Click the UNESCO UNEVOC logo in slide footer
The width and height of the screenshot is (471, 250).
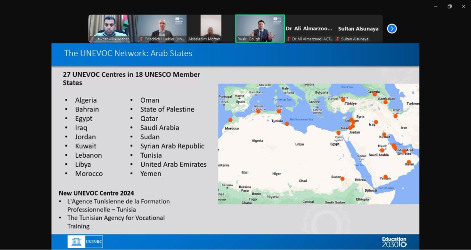pos(85,242)
